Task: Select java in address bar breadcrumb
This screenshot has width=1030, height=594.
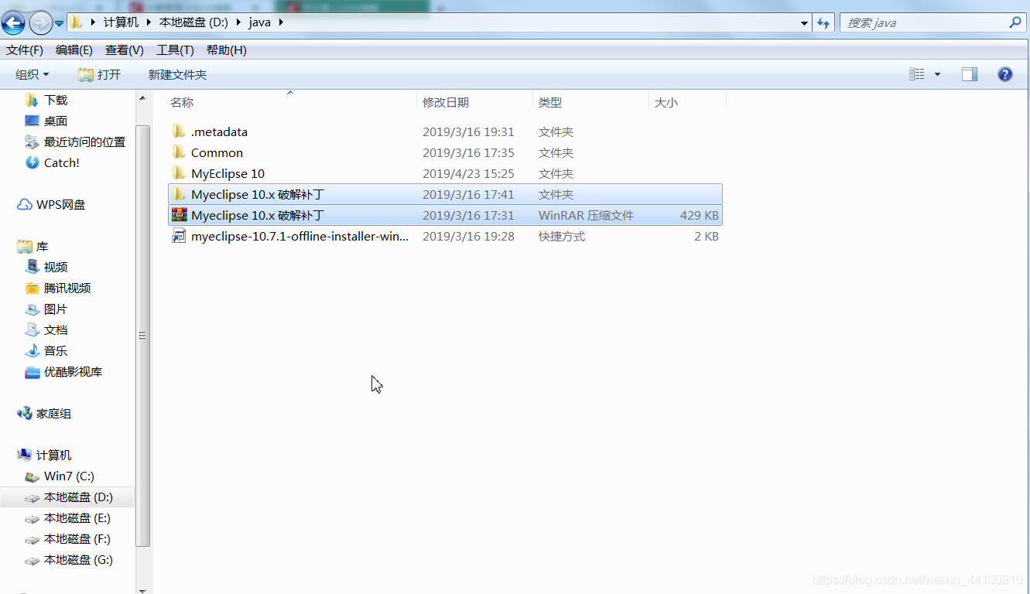Action: [x=259, y=22]
